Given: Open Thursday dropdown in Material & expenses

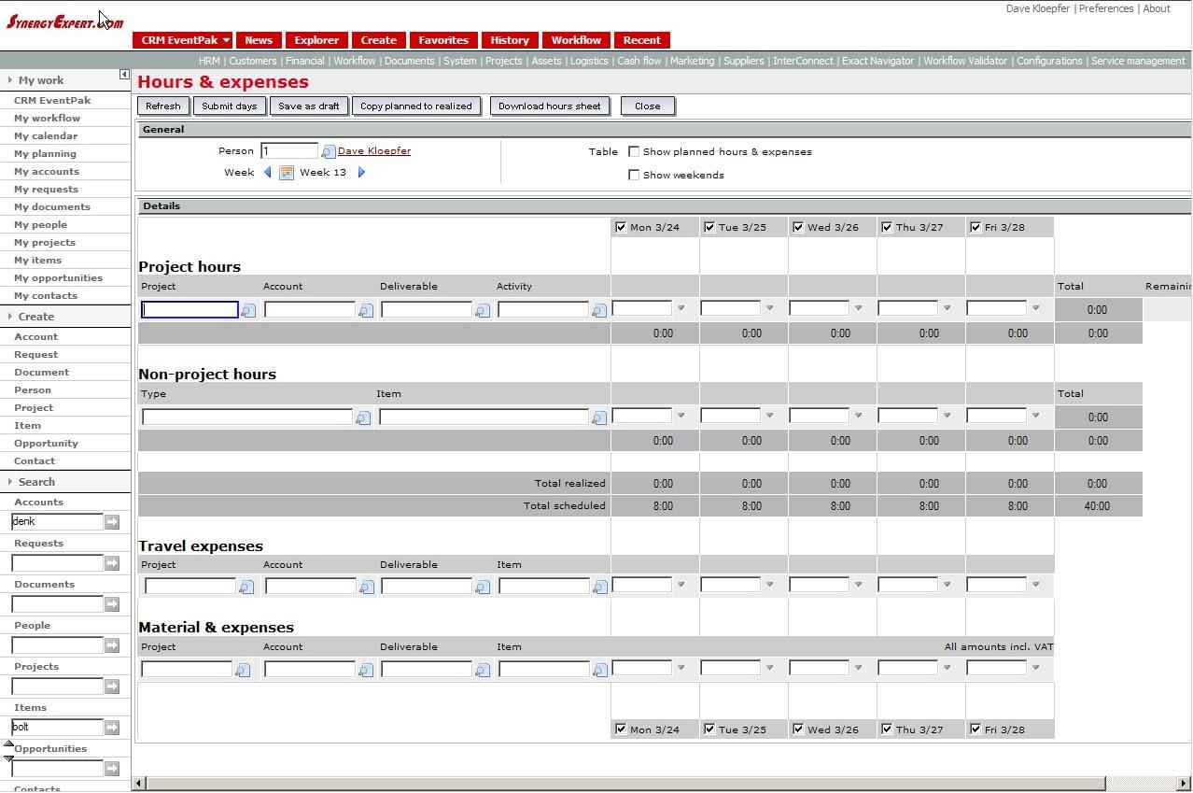Looking at the screenshot, I should [947, 668].
